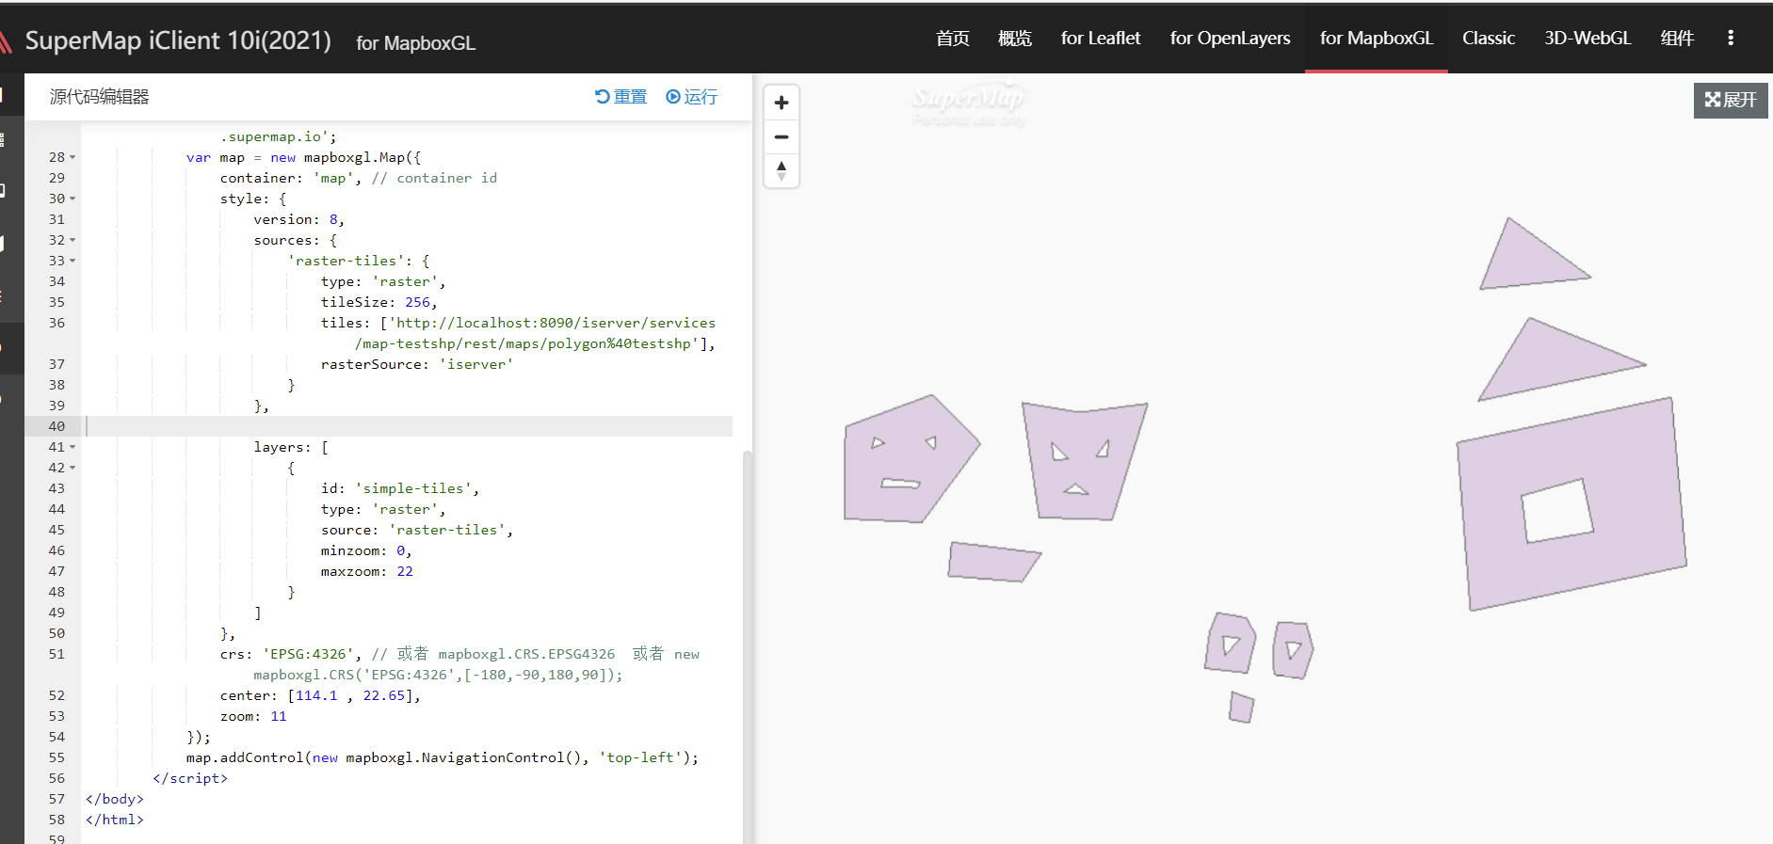The height and width of the screenshot is (844, 1773).
Task: Fold the raster-tiles block at line 33
Action: click(x=73, y=262)
